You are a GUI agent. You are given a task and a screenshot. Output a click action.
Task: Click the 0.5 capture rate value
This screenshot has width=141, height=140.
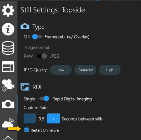[41, 119]
